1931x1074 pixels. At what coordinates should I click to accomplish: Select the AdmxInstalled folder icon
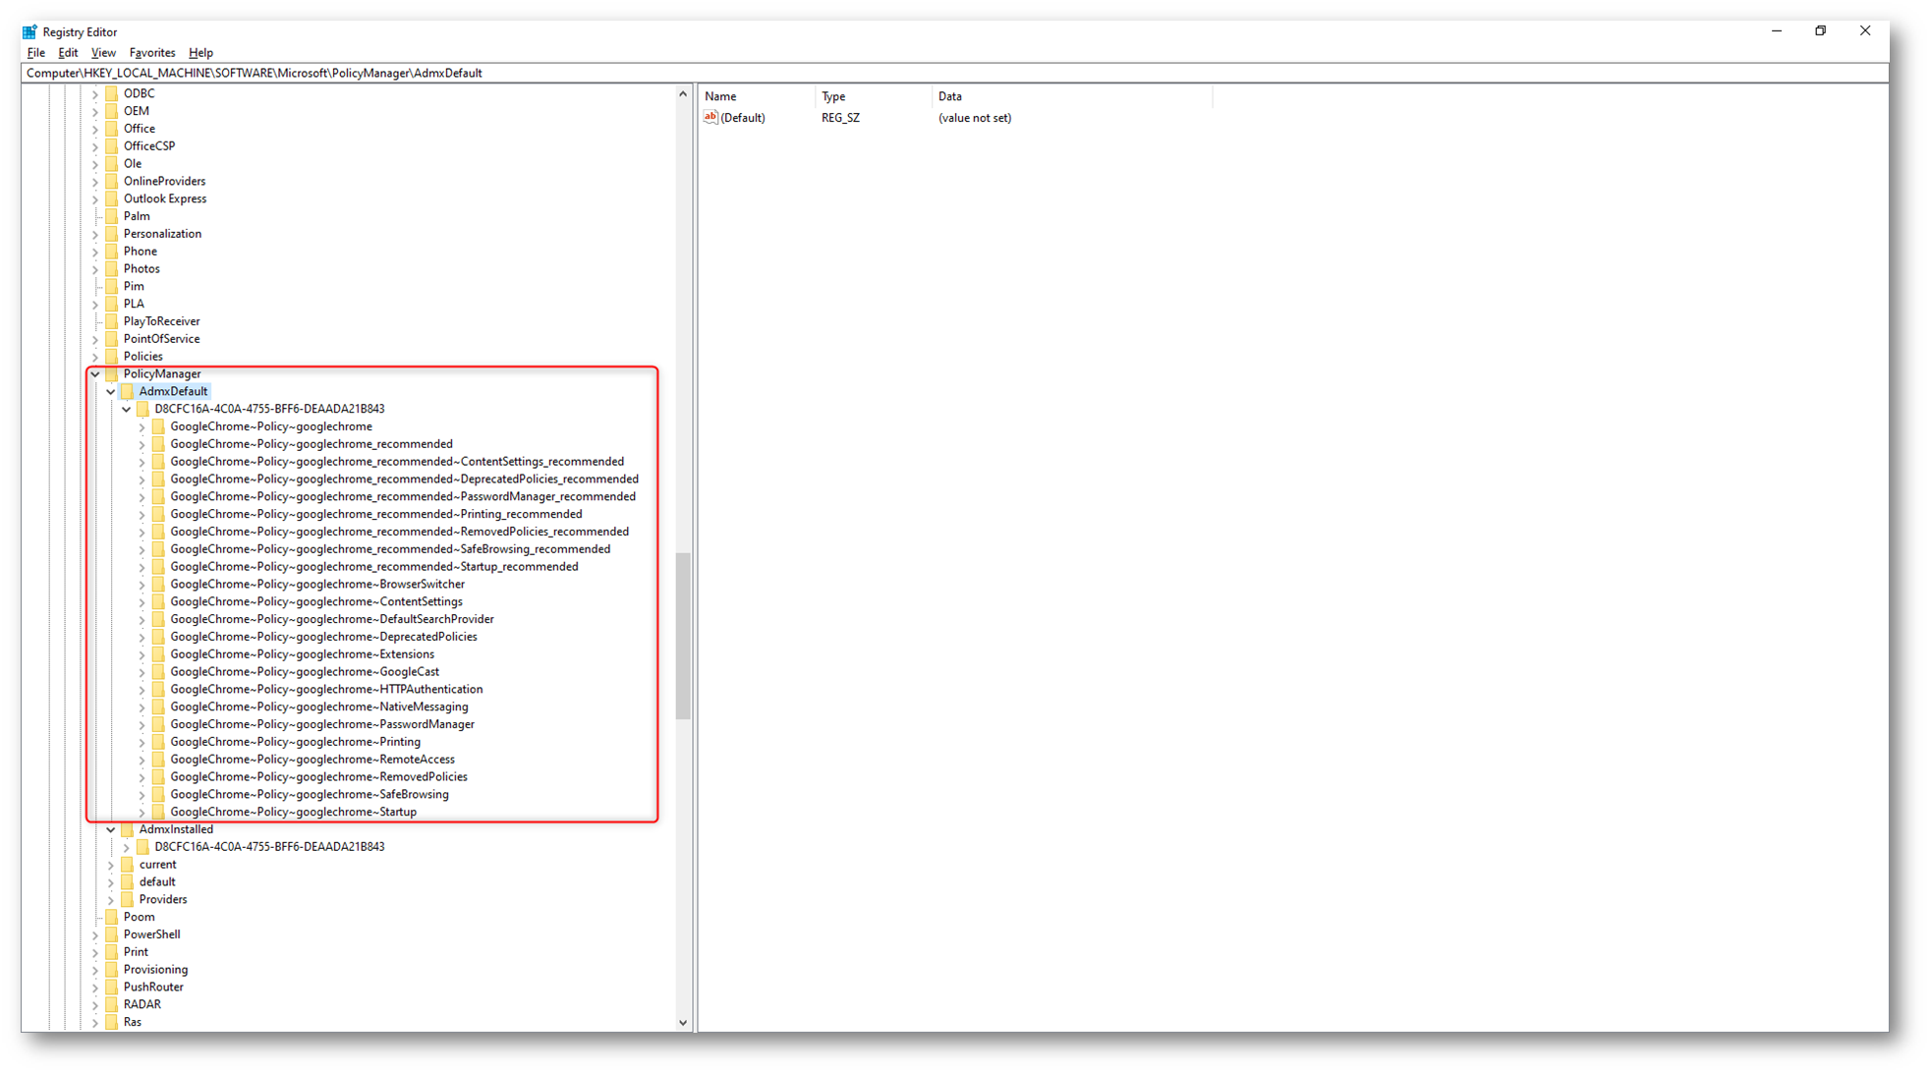tap(128, 829)
